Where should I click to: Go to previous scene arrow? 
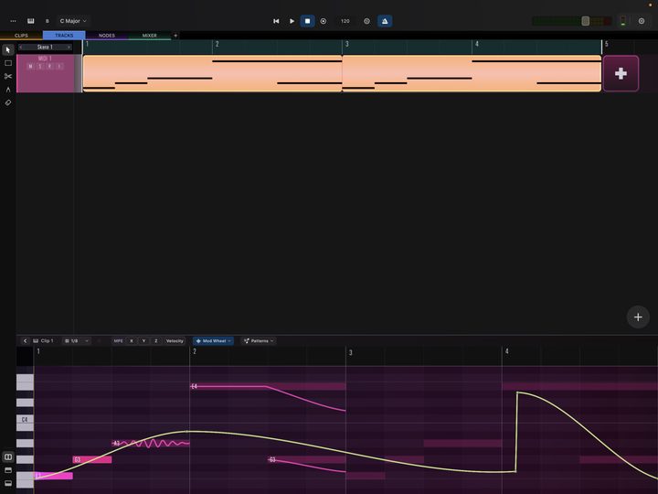click(20, 47)
